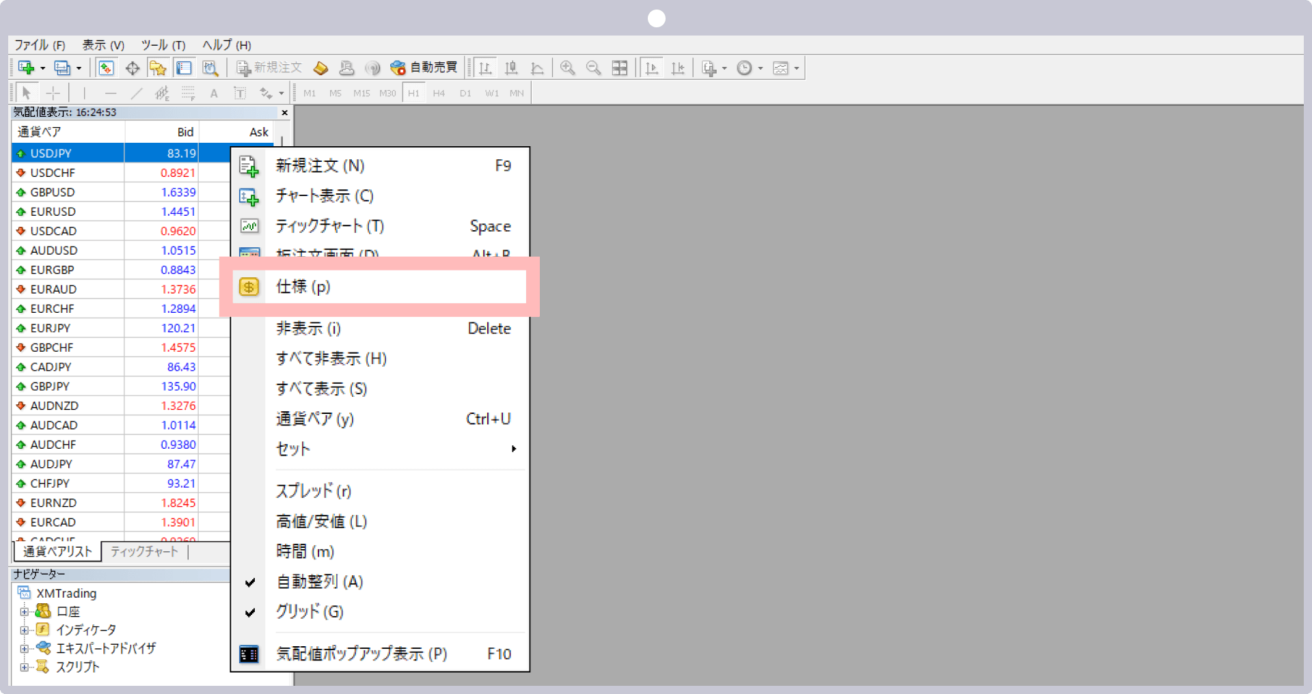Select the EURUSD row
This screenshot has width=1312, height=694.
click(121, 212)
